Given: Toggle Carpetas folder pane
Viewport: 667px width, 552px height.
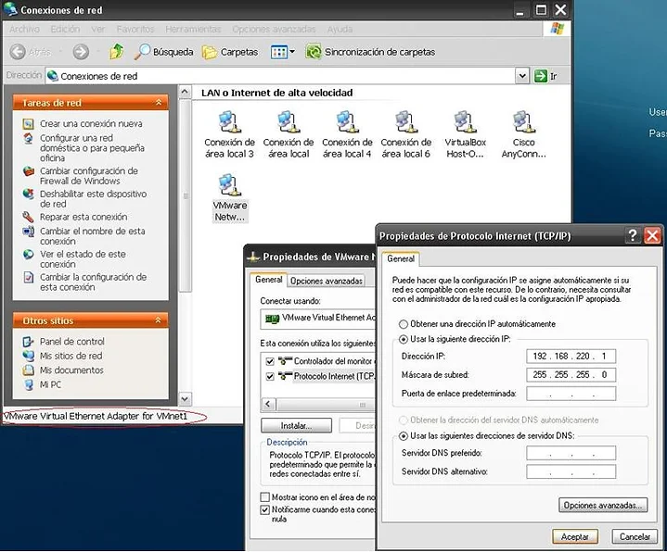Looking at the screenshot, I should pyautogui.click(x=230, y=52).
